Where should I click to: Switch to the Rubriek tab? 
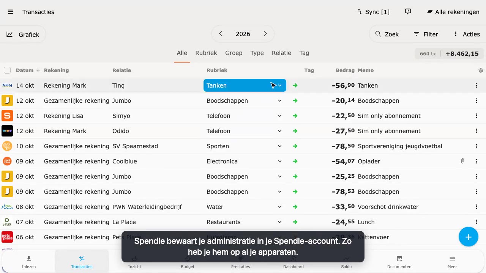point(206,53)
